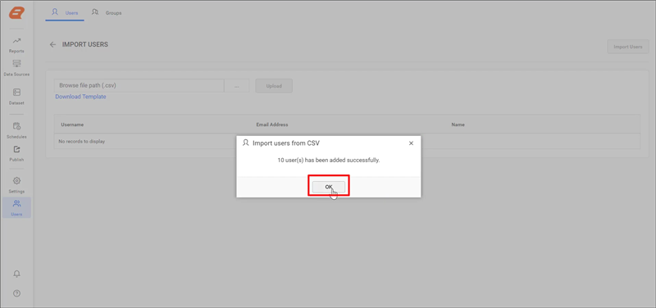
Task: Go back using the arrow beside Import Users
Action: (52, 45)
